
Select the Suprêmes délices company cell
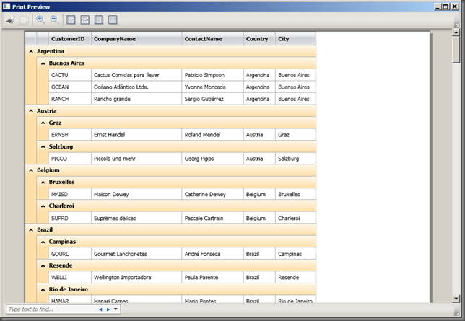[136, 218]
